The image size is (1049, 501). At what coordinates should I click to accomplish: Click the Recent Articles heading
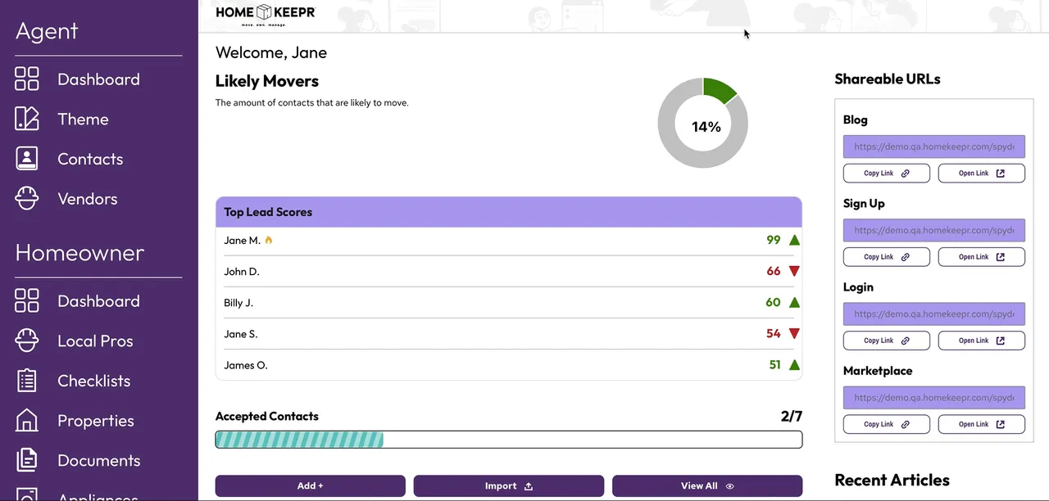892,481
